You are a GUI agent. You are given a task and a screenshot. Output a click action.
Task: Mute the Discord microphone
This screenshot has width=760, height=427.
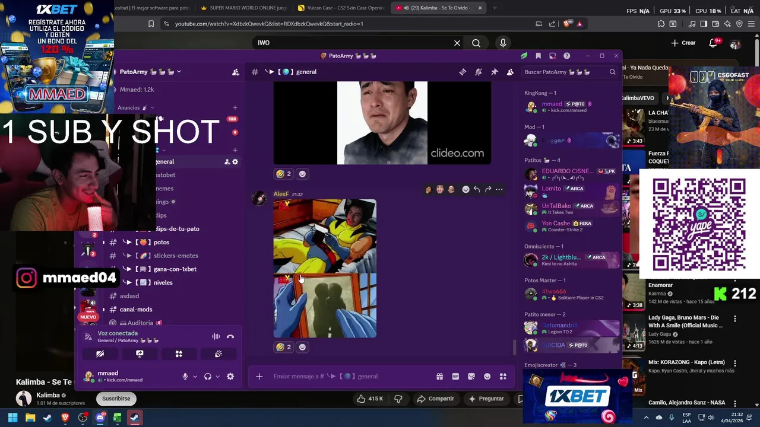click(x=185, y=377)
